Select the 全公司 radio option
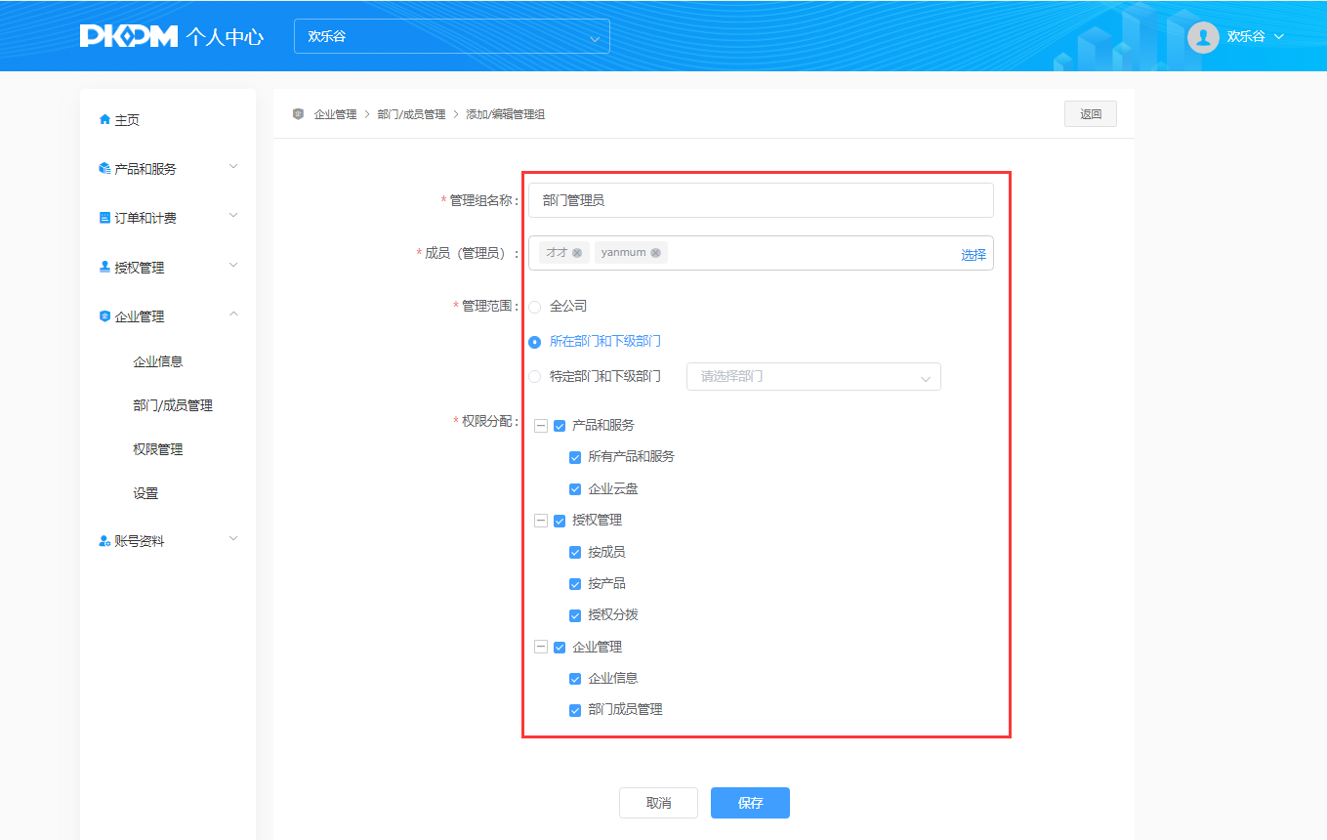Screen dimensions: 1327x840 [x=534, y=307]
